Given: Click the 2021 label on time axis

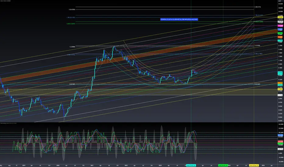Looking at the screenshot, I should click(x=92, y=165).
